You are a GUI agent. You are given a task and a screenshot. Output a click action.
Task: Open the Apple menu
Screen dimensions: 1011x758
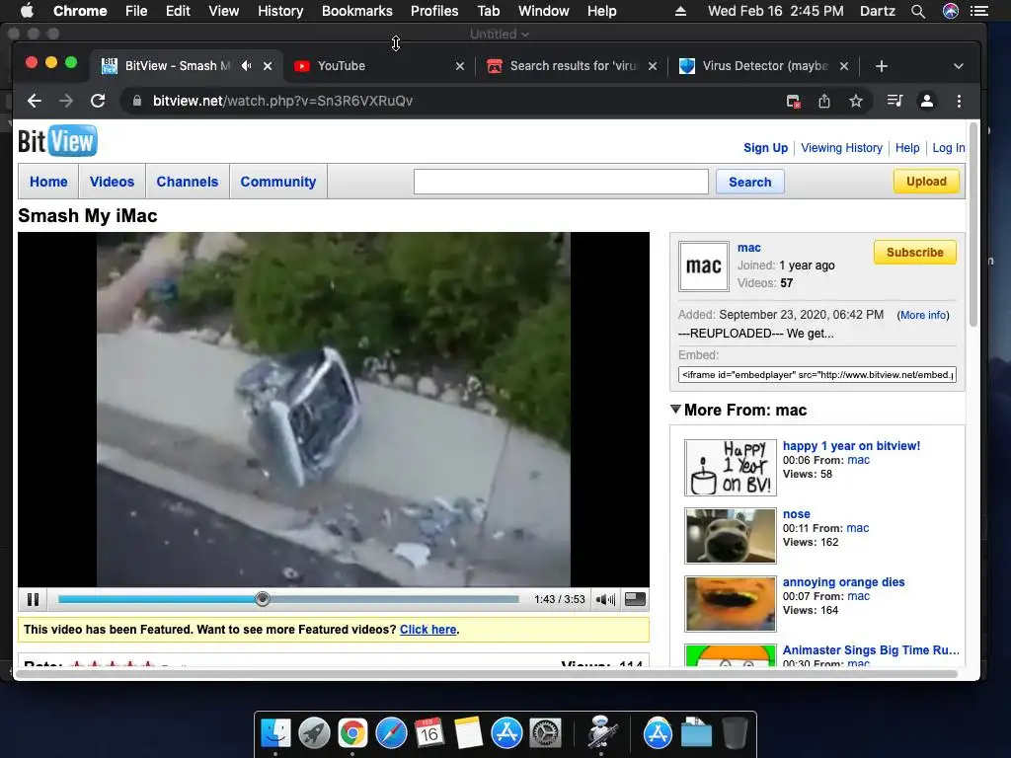pyautogui.click(x=27, y=11)
